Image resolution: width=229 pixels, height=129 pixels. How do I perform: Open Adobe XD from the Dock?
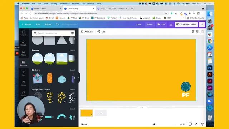(210, 88)
